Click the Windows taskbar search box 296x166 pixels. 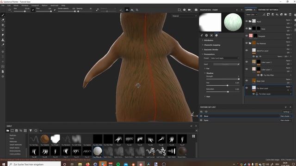click(x=34, y=164)
